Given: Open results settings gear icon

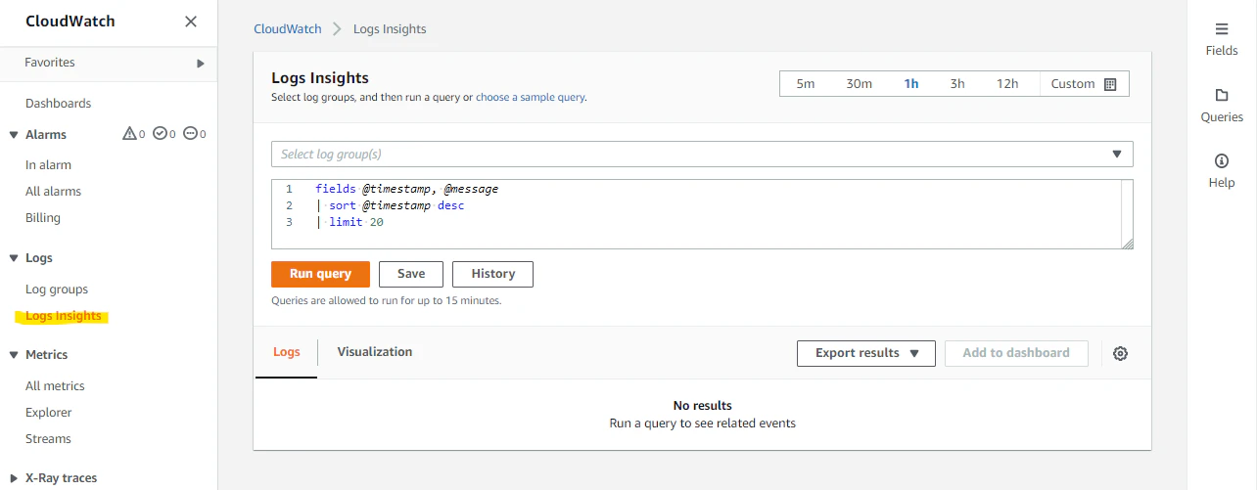Looking at the screenshot, I should pos(1121,353).
